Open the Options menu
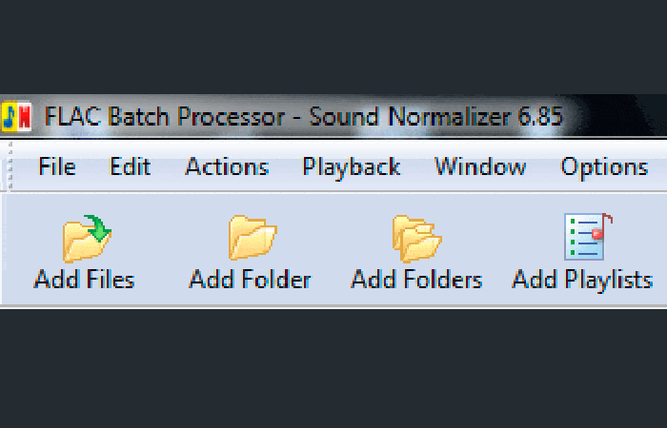 604,167
